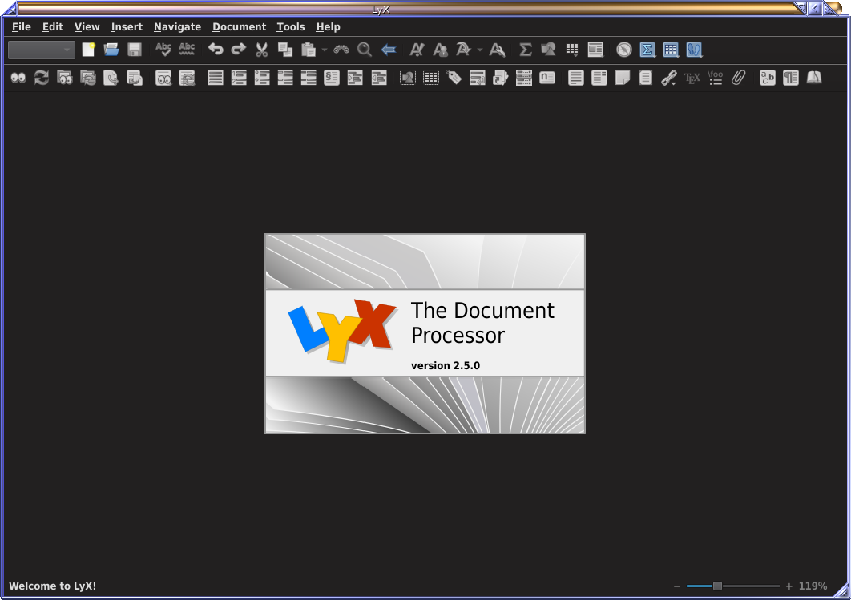
Task: Click the Cut scissors icon
Action: point(261,50)
